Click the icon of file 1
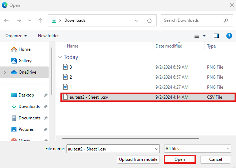The image size is (236, 168). (x=65, y=87)
